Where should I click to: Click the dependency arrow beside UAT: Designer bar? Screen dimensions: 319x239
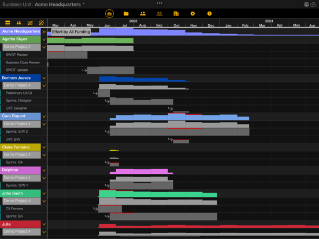[170, 109]
